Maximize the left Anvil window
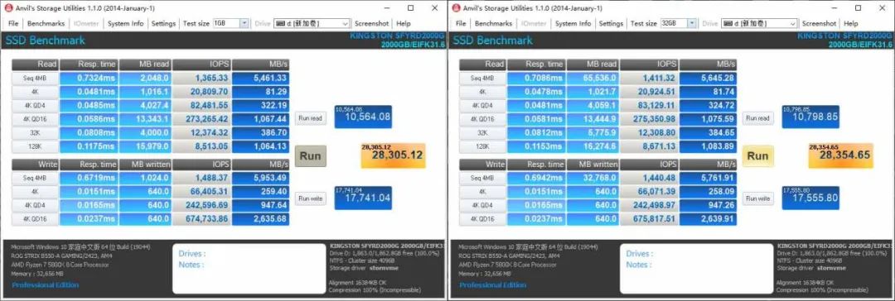Screen dimensions: 895x301 (x=411, y=8)
